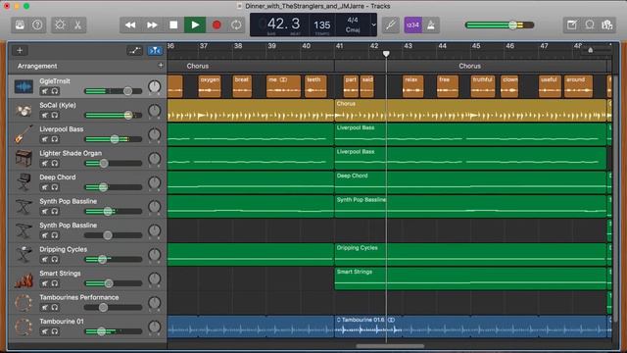The height and width of the screenshot is (353, 627).
Task: Select the Dripping Cycles track icon
Action: pyautogui.click(x=24, y=255)
